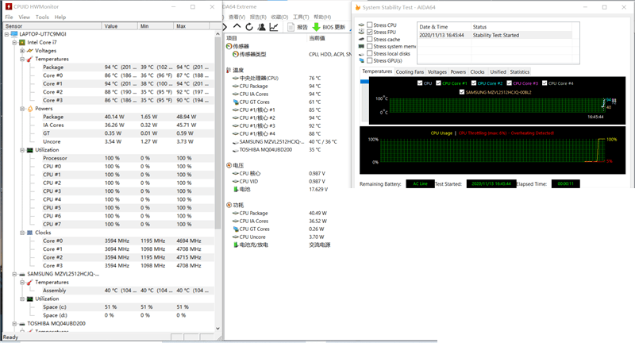Screen dimensions: 635x343
Task: Select the Package 40.14 W power row
Action: tap(128, 117)
